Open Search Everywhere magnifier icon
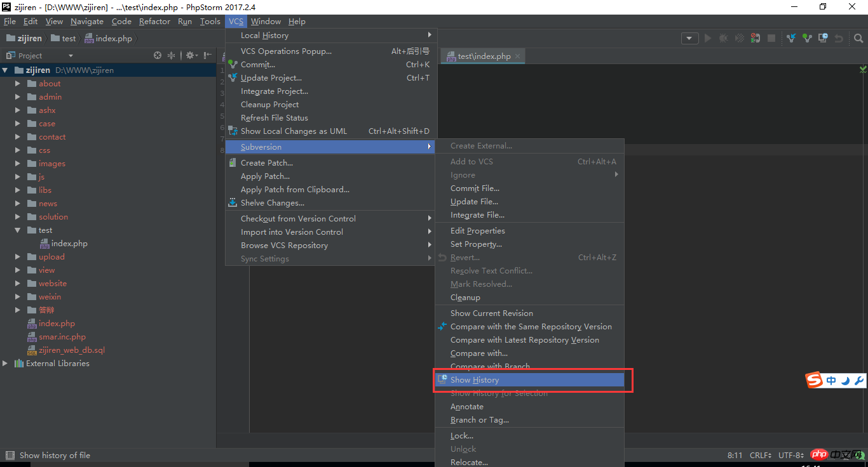This screenshot has height=467, width=868. tap(858, 39)
